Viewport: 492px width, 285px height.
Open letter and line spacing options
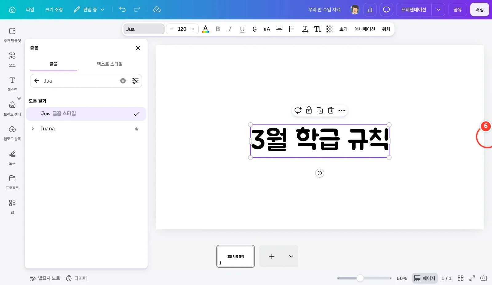(x=305, y=29)
